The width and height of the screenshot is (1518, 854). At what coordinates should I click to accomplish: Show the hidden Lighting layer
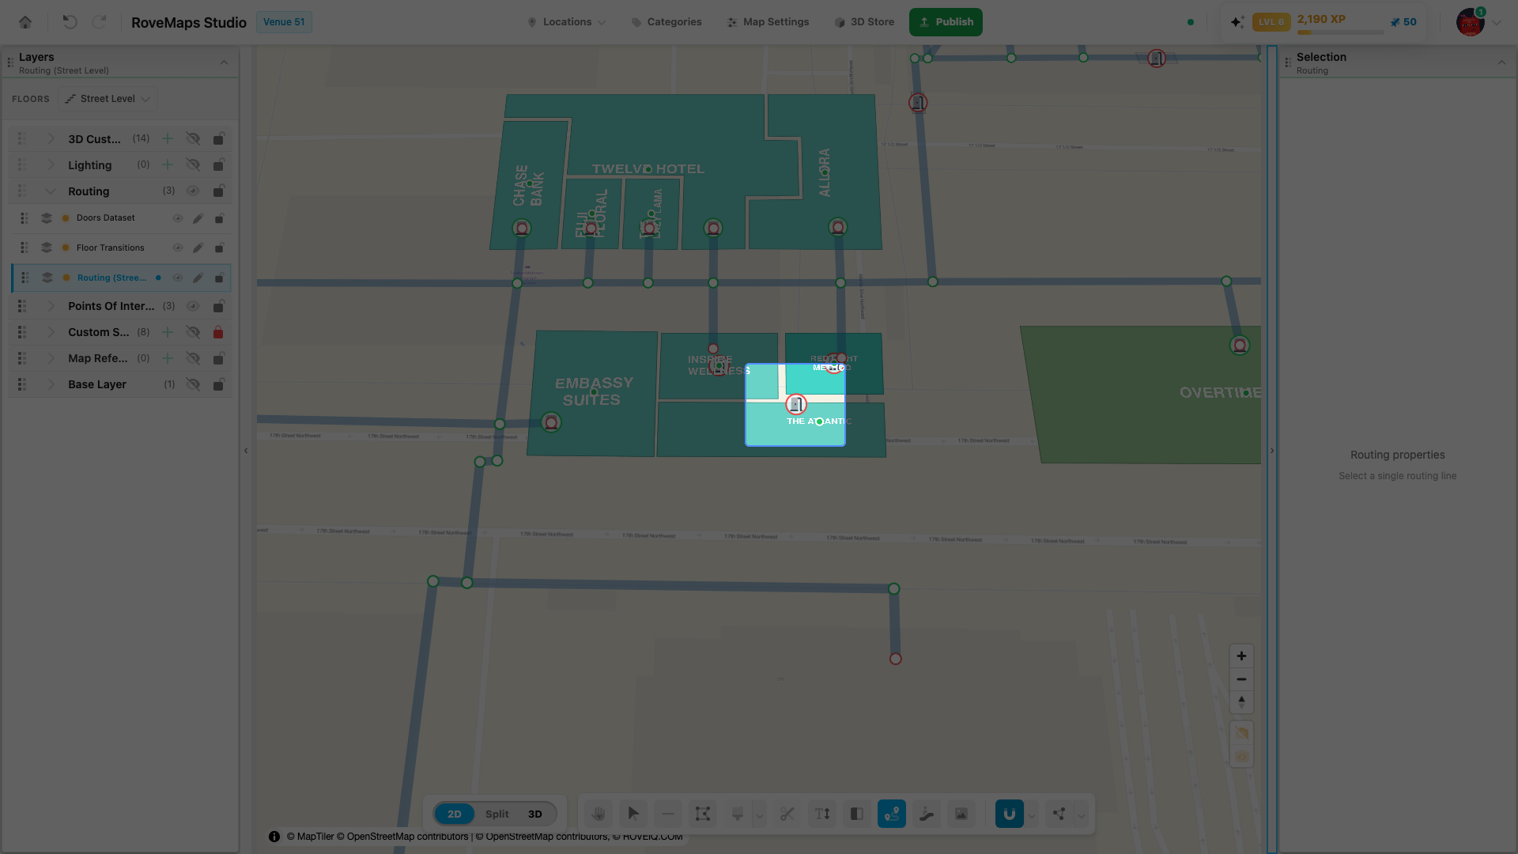(193, 165)
